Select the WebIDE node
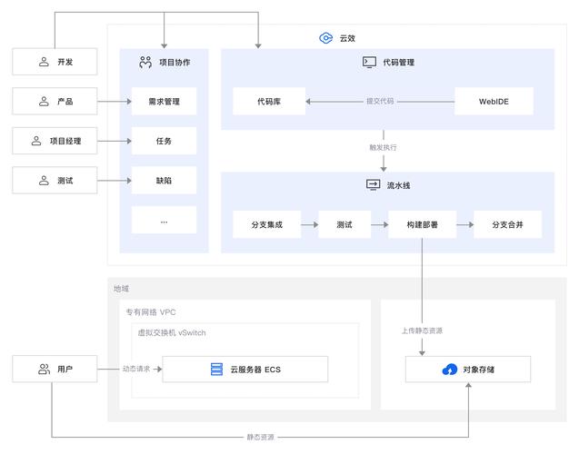This screenshot has width=579, height=454. pos(494,102)
